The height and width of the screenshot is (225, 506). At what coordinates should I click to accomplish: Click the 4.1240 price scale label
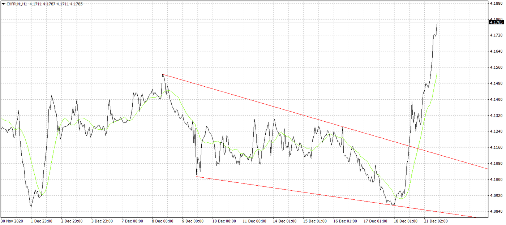pos(496,131)
